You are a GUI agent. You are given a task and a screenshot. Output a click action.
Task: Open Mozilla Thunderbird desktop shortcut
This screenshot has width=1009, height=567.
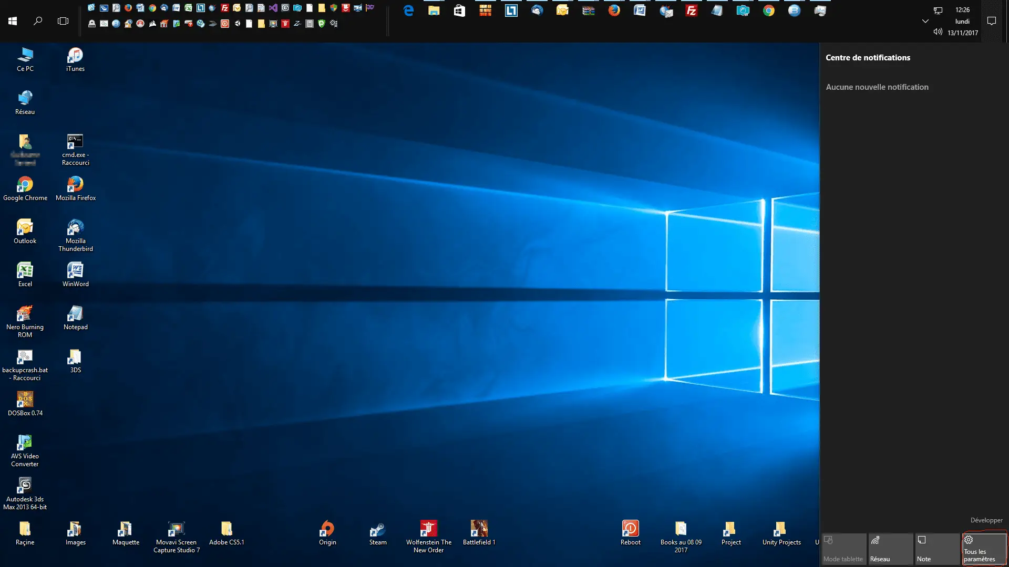click(x=75, y=235)
